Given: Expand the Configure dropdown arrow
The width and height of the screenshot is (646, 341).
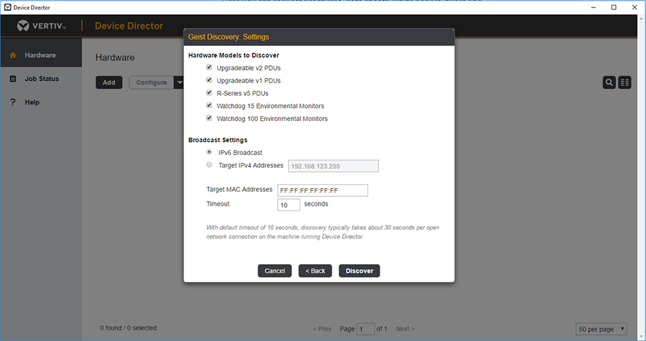Looking at the screenshot, I should click(179, 82).
